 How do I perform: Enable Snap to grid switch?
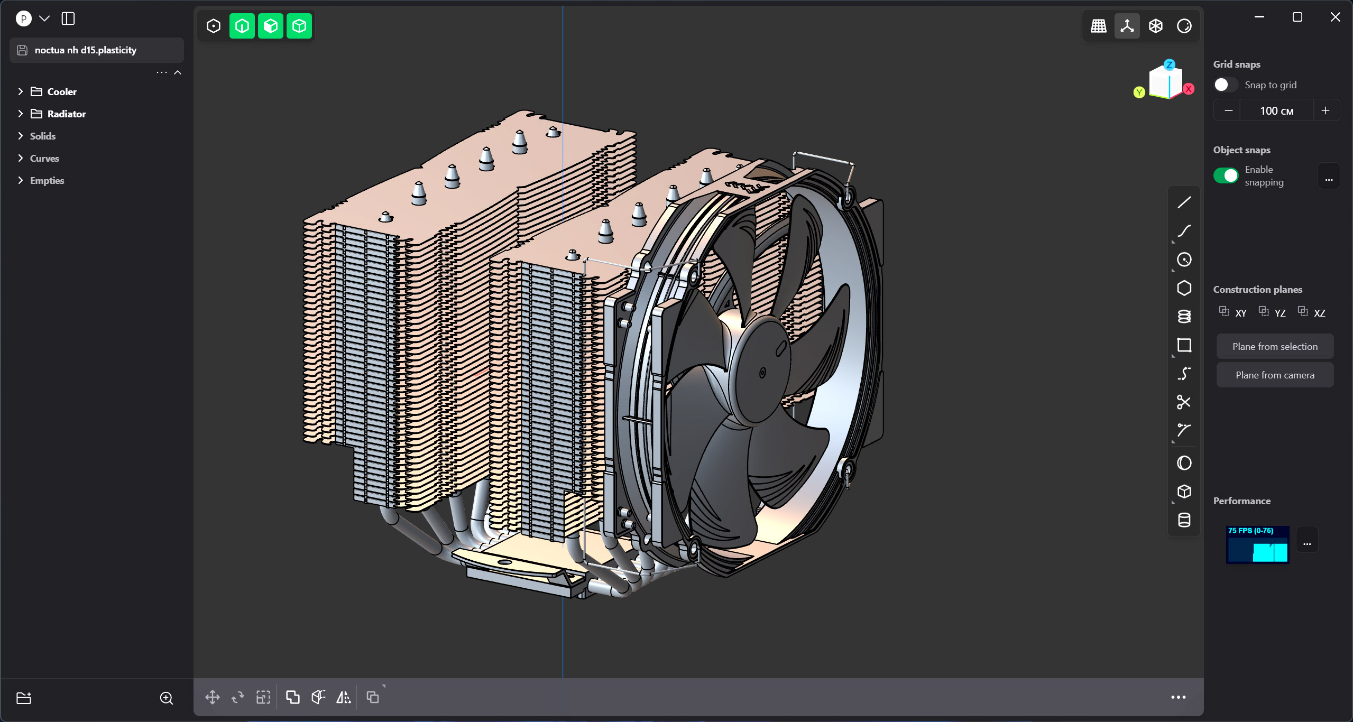click(1225, 85)
